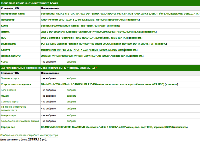Select the price value 27495.18

tap(35, 139)
